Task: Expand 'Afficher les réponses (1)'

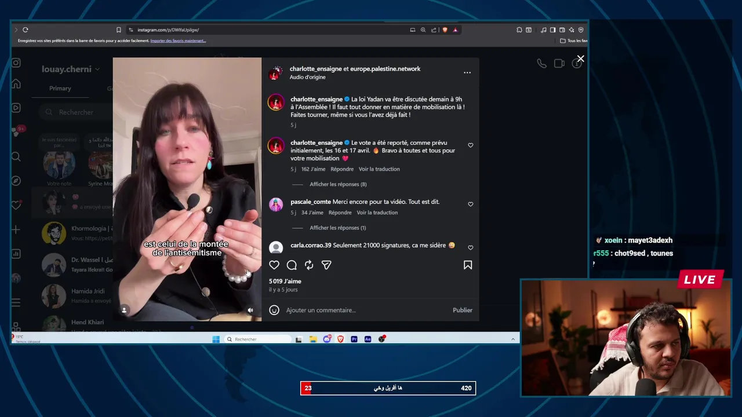Action: 337,228
